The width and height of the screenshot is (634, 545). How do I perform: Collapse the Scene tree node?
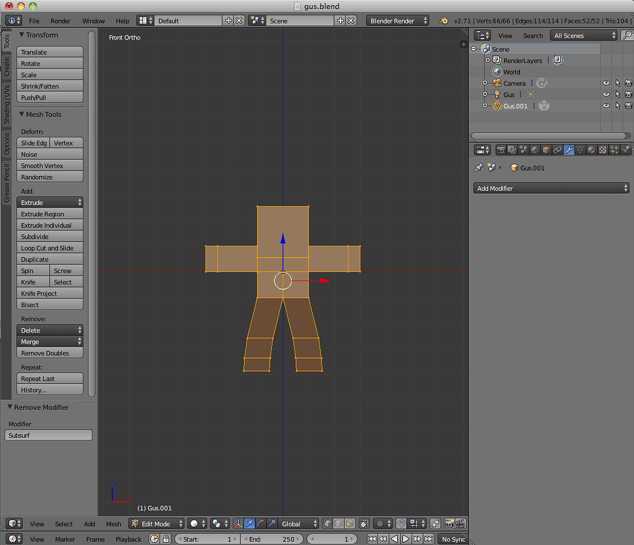pyautogui.click(x=474, y=49)
